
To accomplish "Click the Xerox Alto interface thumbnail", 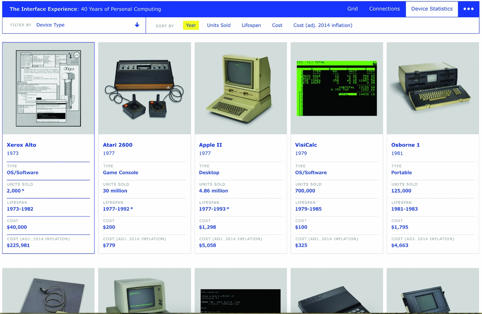I will pyautogui.click(x=48, y=88).
